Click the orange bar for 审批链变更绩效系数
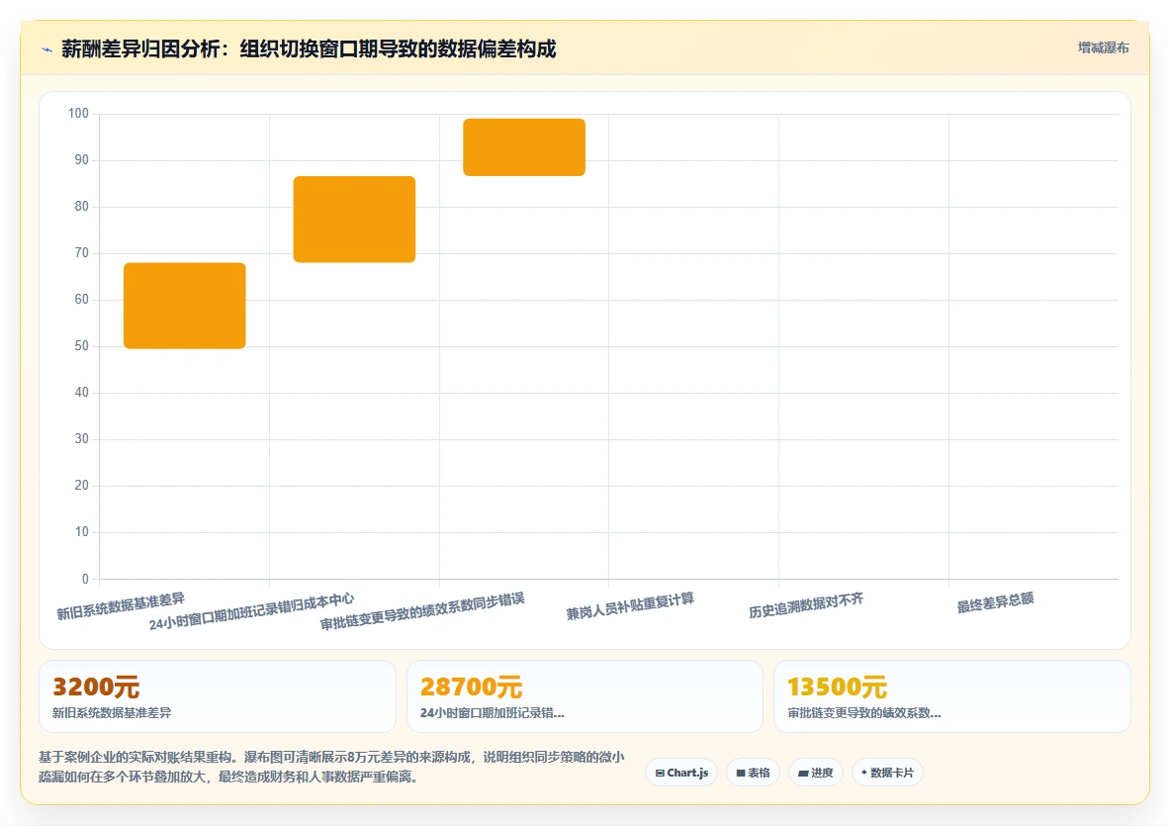This screenshot has height=826, width=1170. pyautogui.click(x=524, y=147)
